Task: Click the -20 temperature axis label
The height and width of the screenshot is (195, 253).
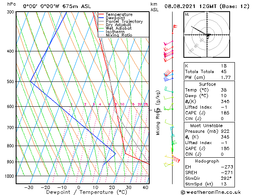Action: 45,187
